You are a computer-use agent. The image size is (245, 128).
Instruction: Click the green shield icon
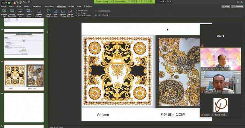click(x=9, y=3)
